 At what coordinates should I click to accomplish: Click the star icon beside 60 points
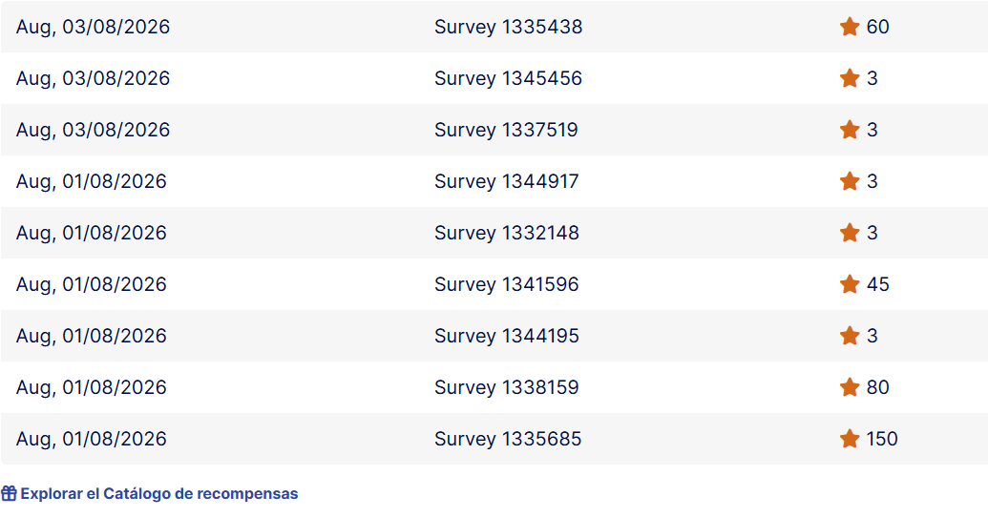coord(850,27)
